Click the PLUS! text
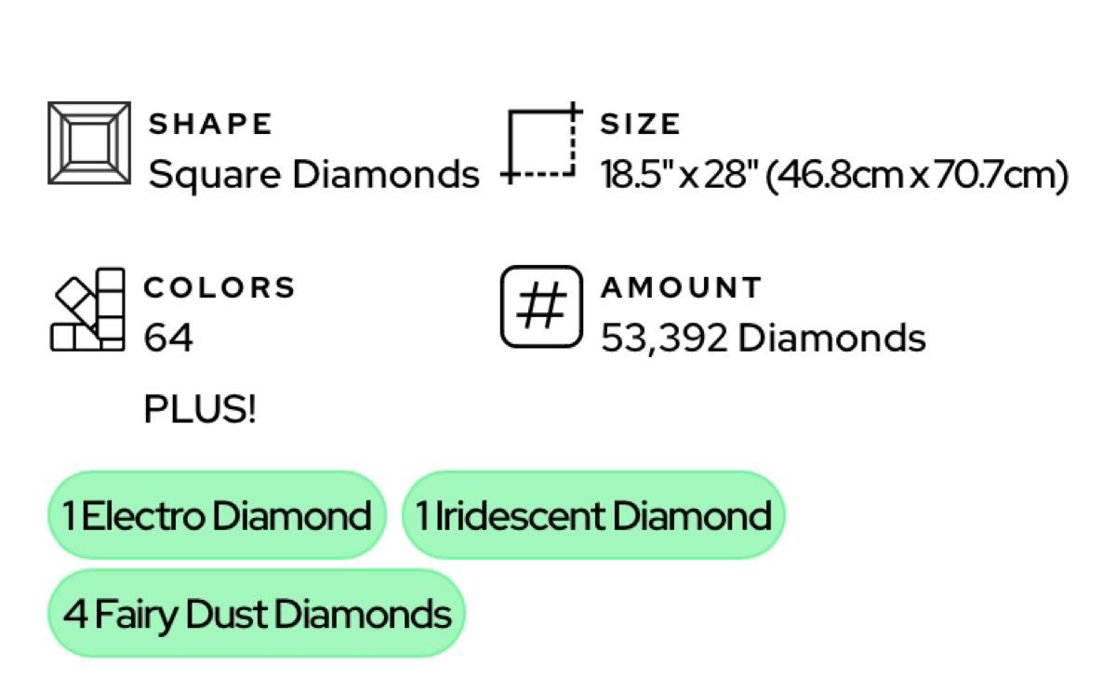The height and width of the screenshot is (691, 1116). [x=199, y=409]
